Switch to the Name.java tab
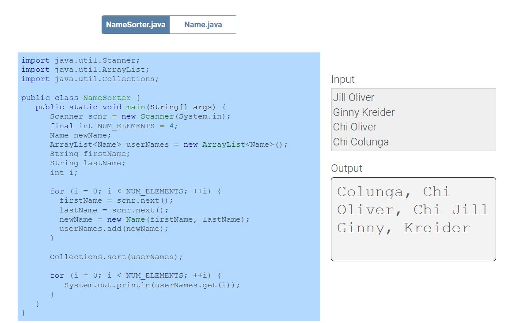Viewport: 516px width, 323px height. (x=203, y=25)
